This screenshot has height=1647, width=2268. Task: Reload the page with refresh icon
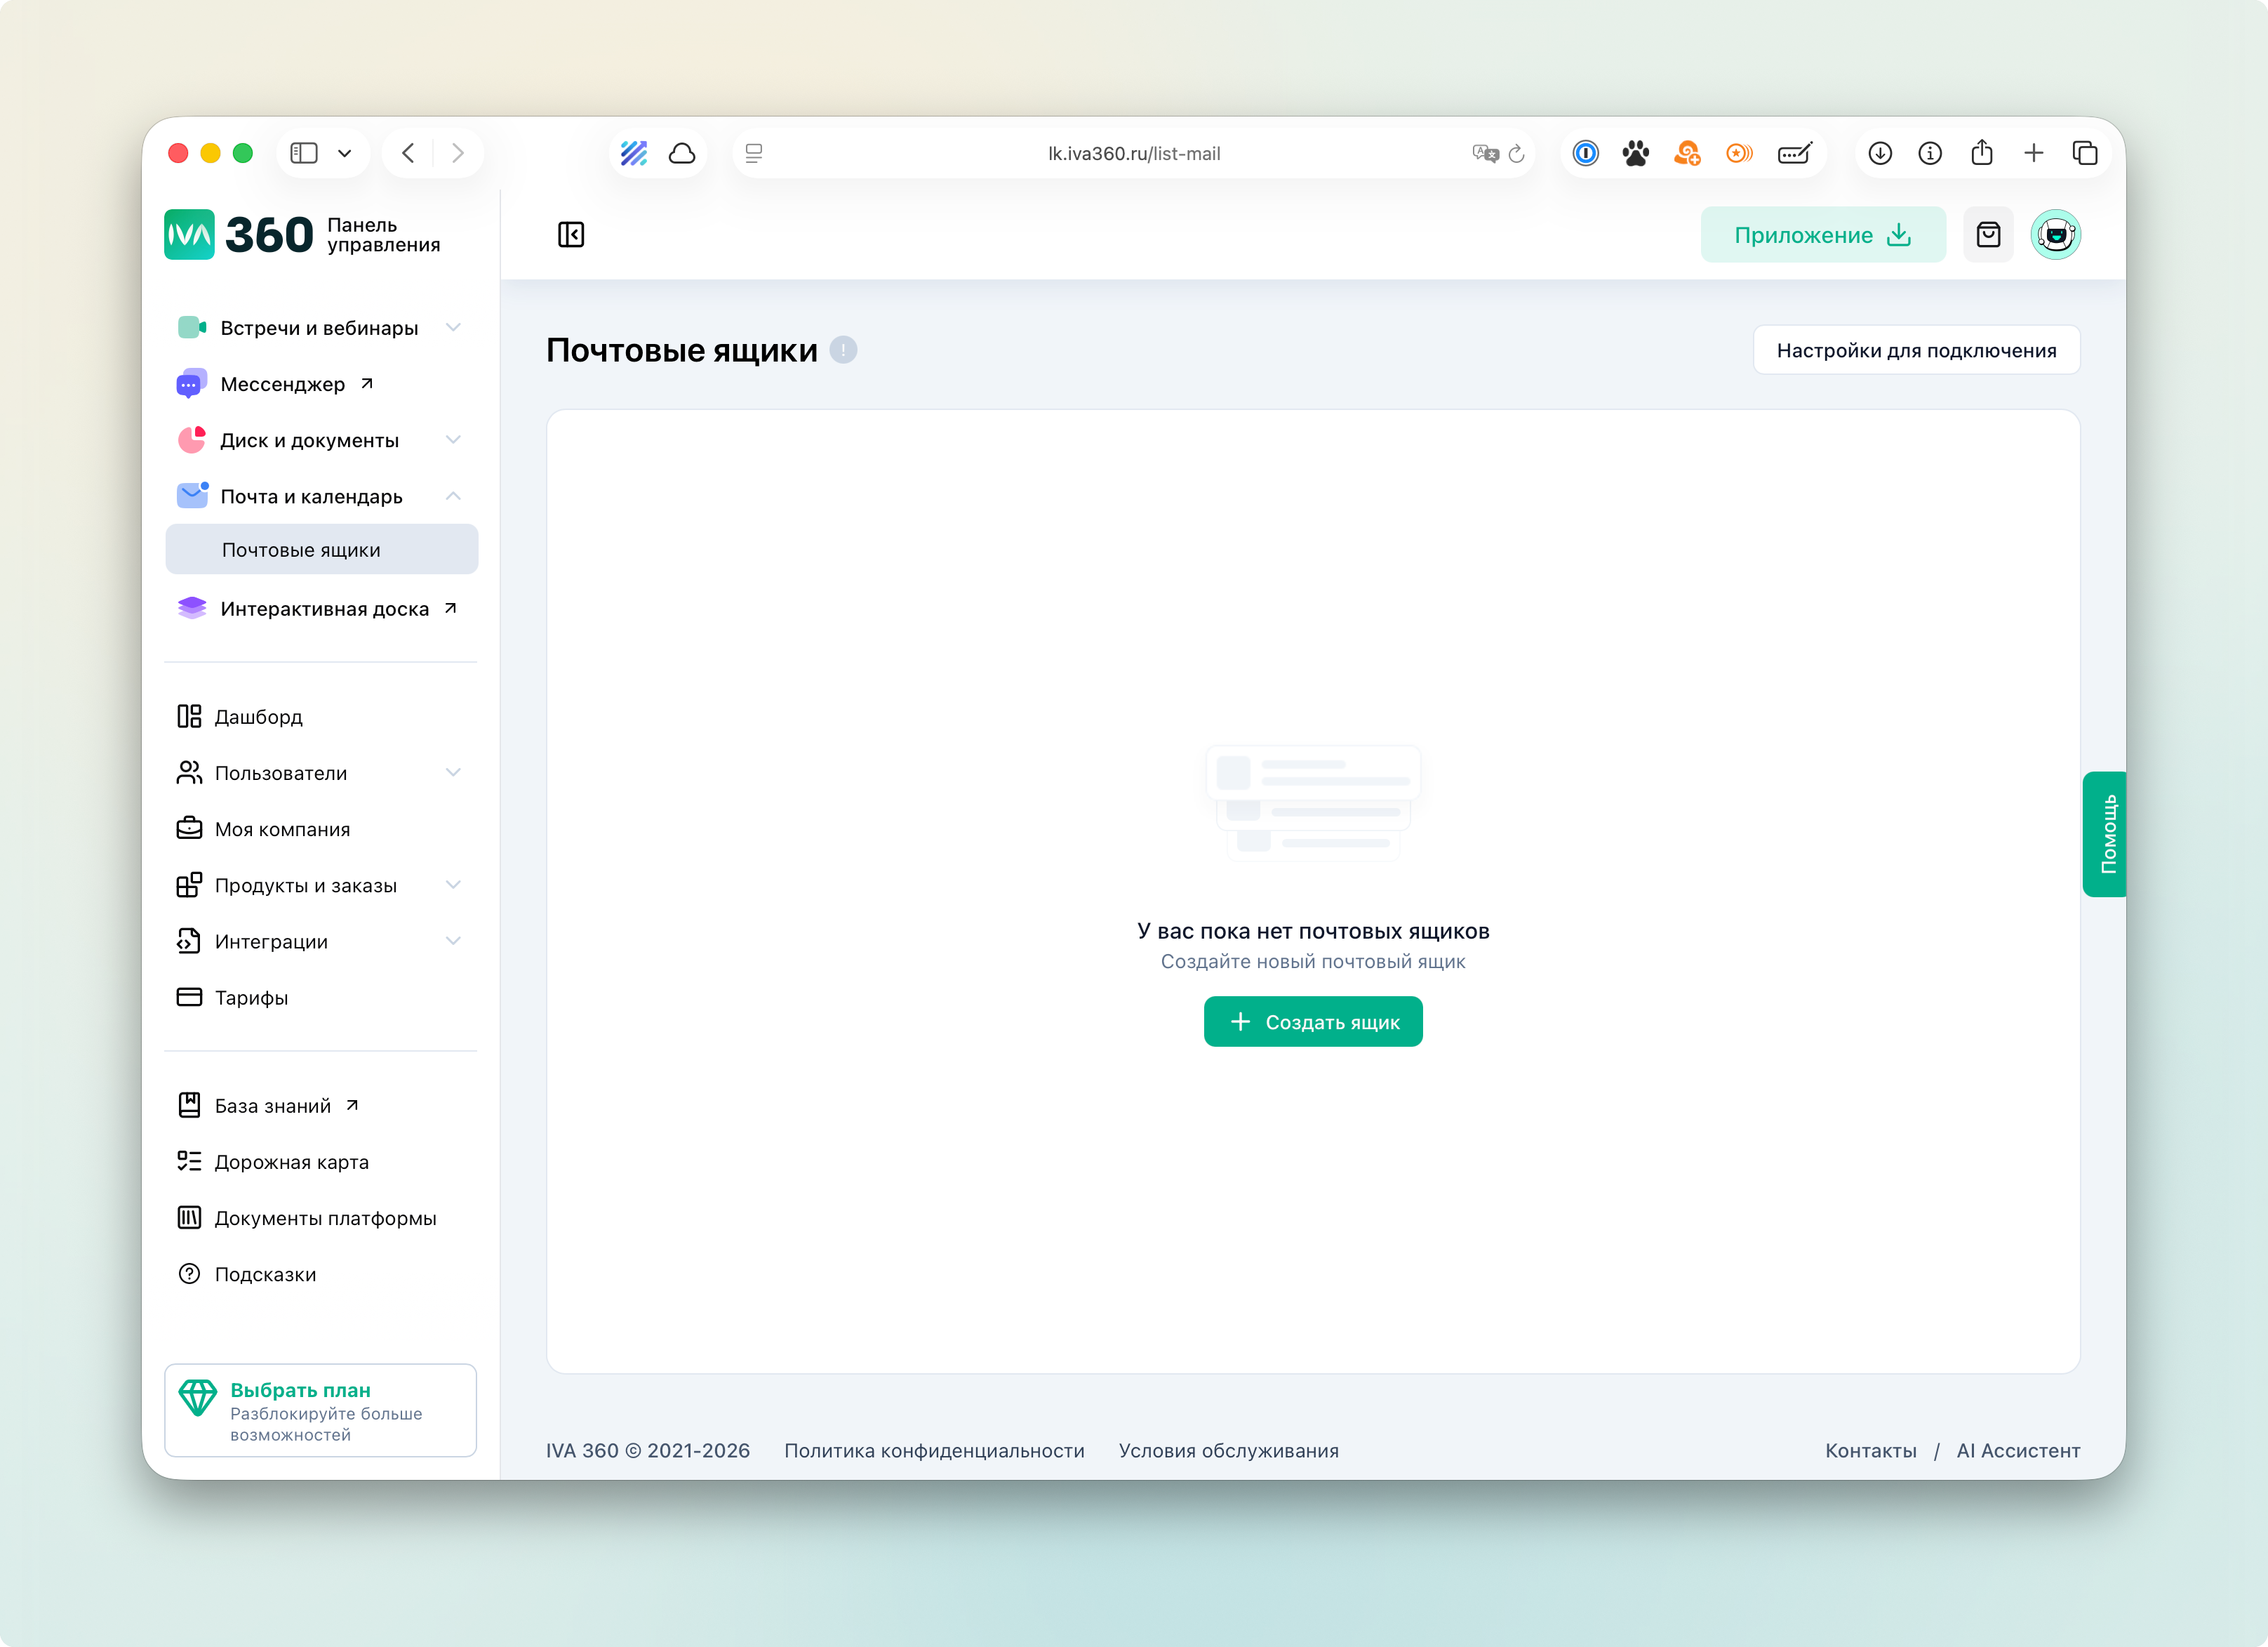coord(1517,153)
